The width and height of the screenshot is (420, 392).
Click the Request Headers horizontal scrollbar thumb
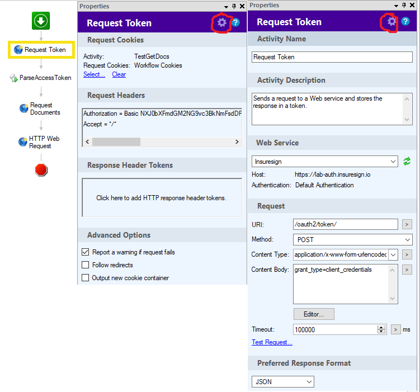tap(116, 141)
